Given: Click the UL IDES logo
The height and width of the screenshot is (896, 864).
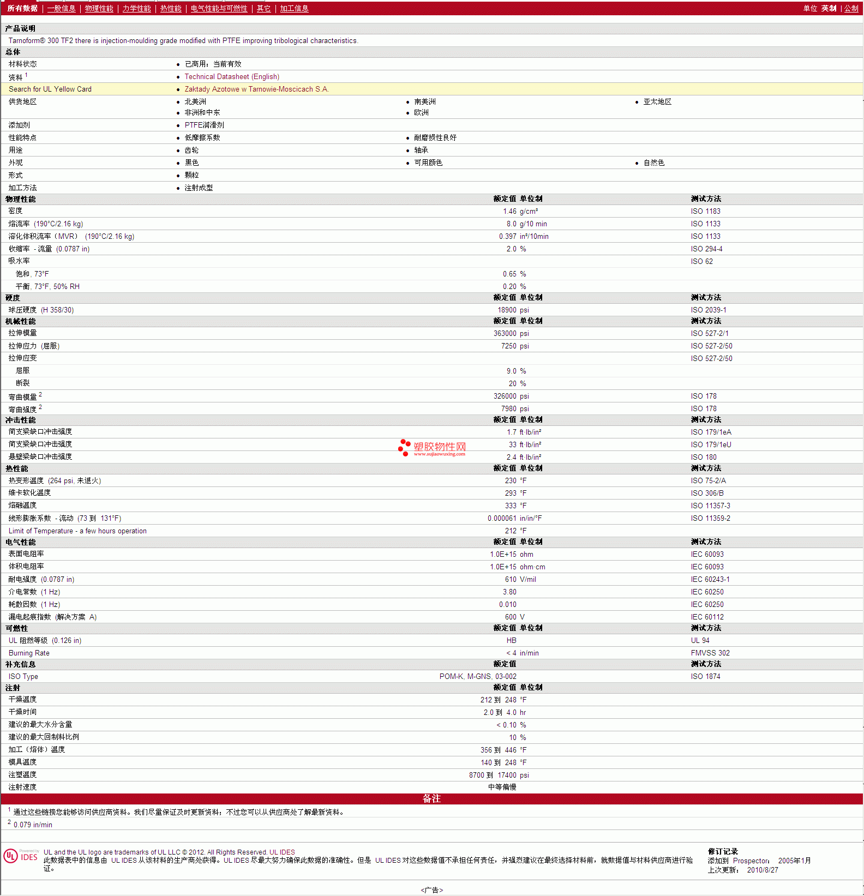Looking at the screenshot, I should tap(21, 856).
